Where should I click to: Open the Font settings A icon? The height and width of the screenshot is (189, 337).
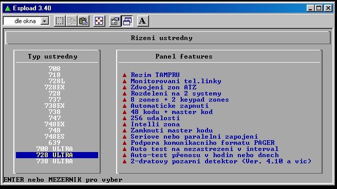(x=143, y=21)
